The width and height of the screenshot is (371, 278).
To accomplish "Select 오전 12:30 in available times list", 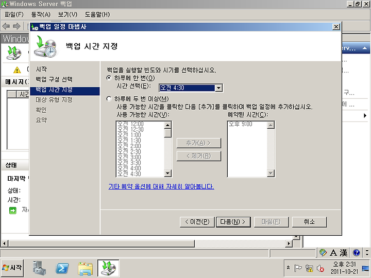I will click(x=130, y=129).
